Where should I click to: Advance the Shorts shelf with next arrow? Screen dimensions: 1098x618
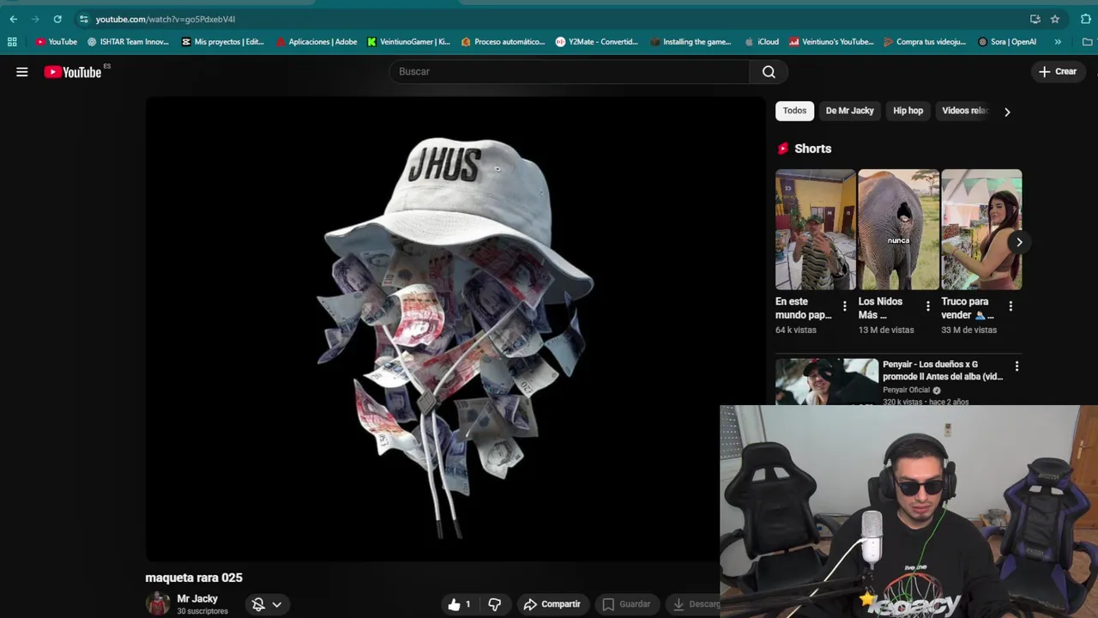point(1019,242)
